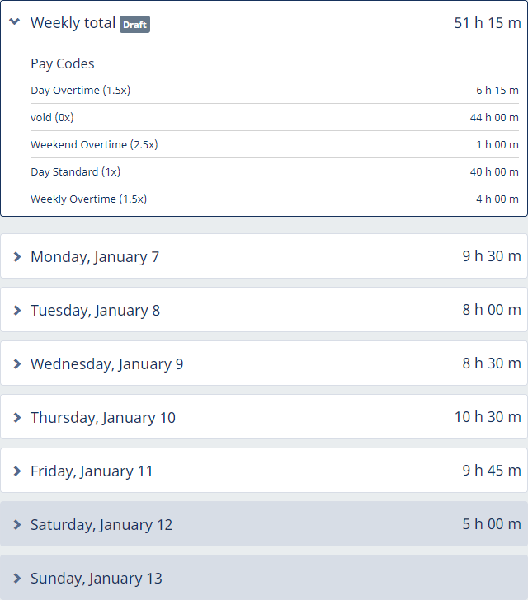Screen dimensions: 528x600
Task: Click the Draft status badge
Action: coord(134,25)
